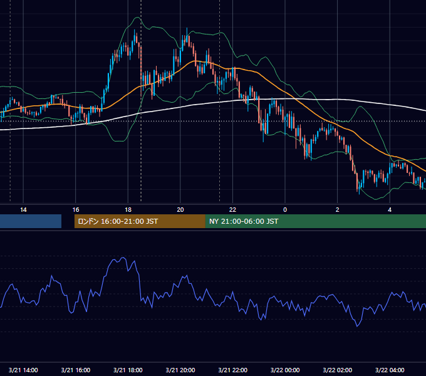The height and width of the screenshot is (376, 426).
Task: Click the 3/21 16:00 date label
Action: coord(76,370)
